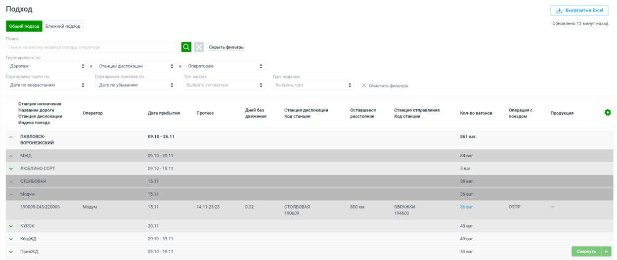Click the green search magnifier button
617x260 pixels.
pos(186,47)
